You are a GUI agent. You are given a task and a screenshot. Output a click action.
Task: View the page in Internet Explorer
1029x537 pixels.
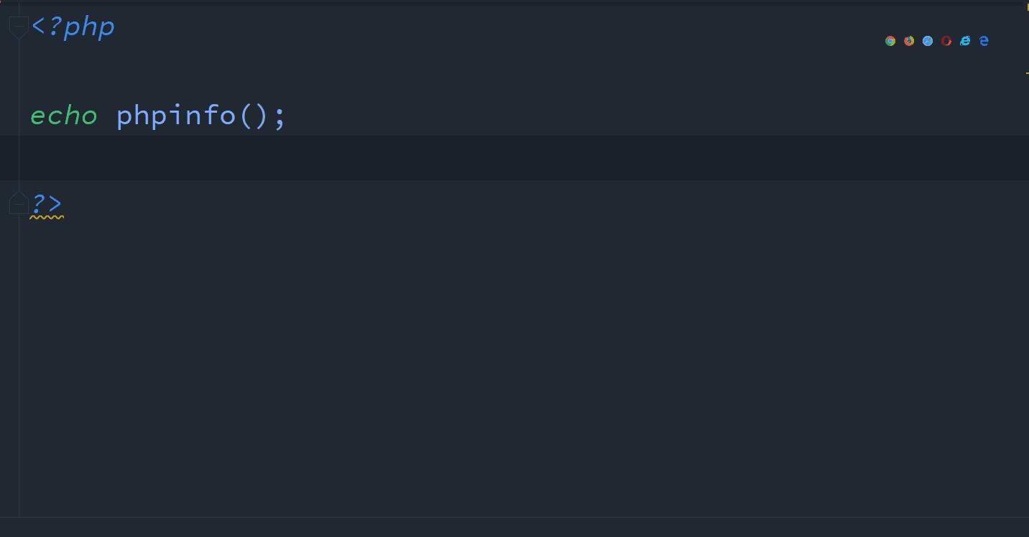[x=965, y=41]
